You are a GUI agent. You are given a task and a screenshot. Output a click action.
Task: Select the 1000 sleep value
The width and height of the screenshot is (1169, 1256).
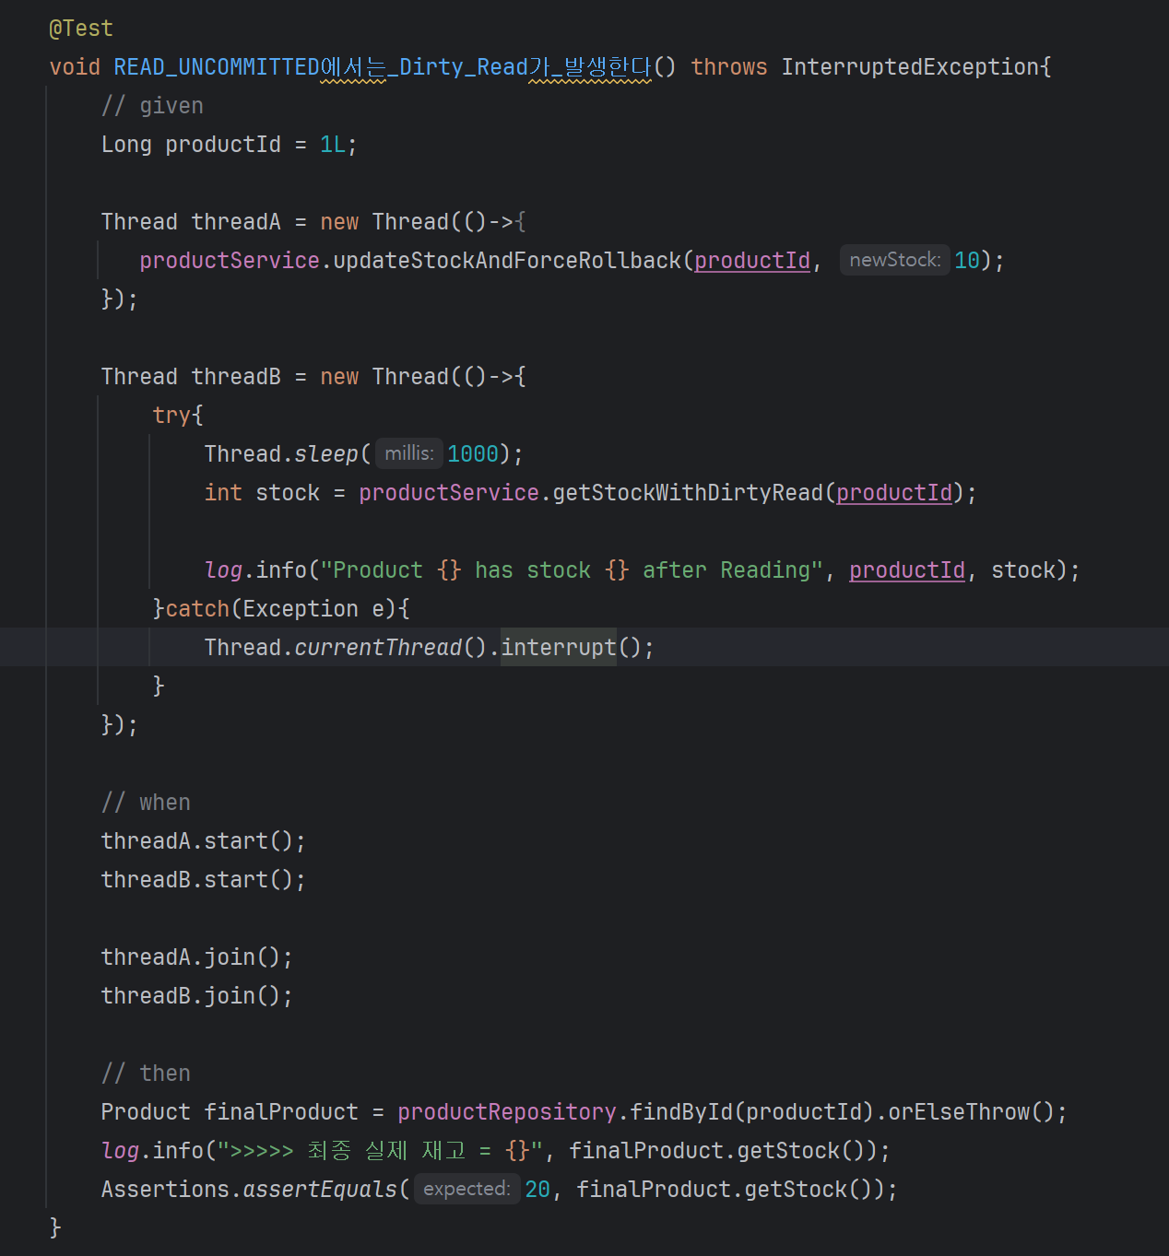473,454
